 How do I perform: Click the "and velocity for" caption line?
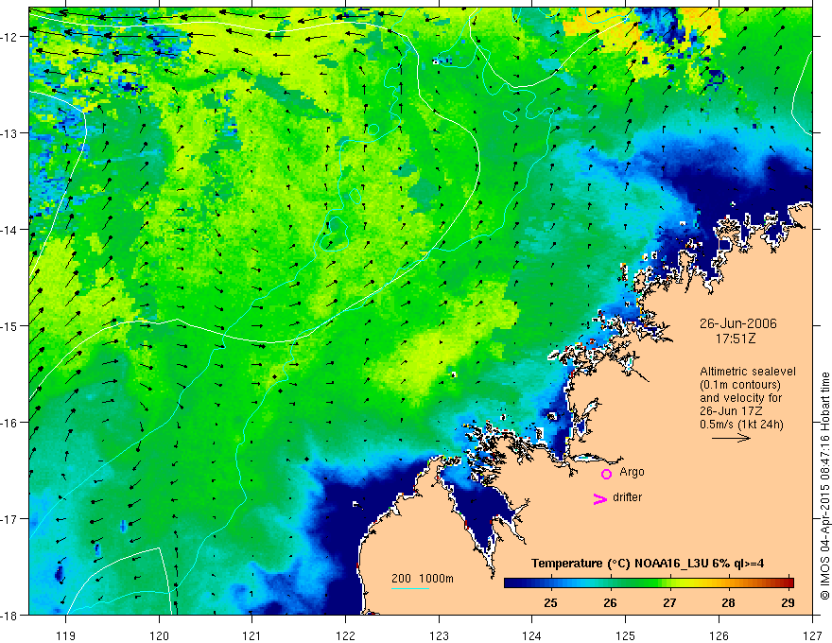coord(740,398)
